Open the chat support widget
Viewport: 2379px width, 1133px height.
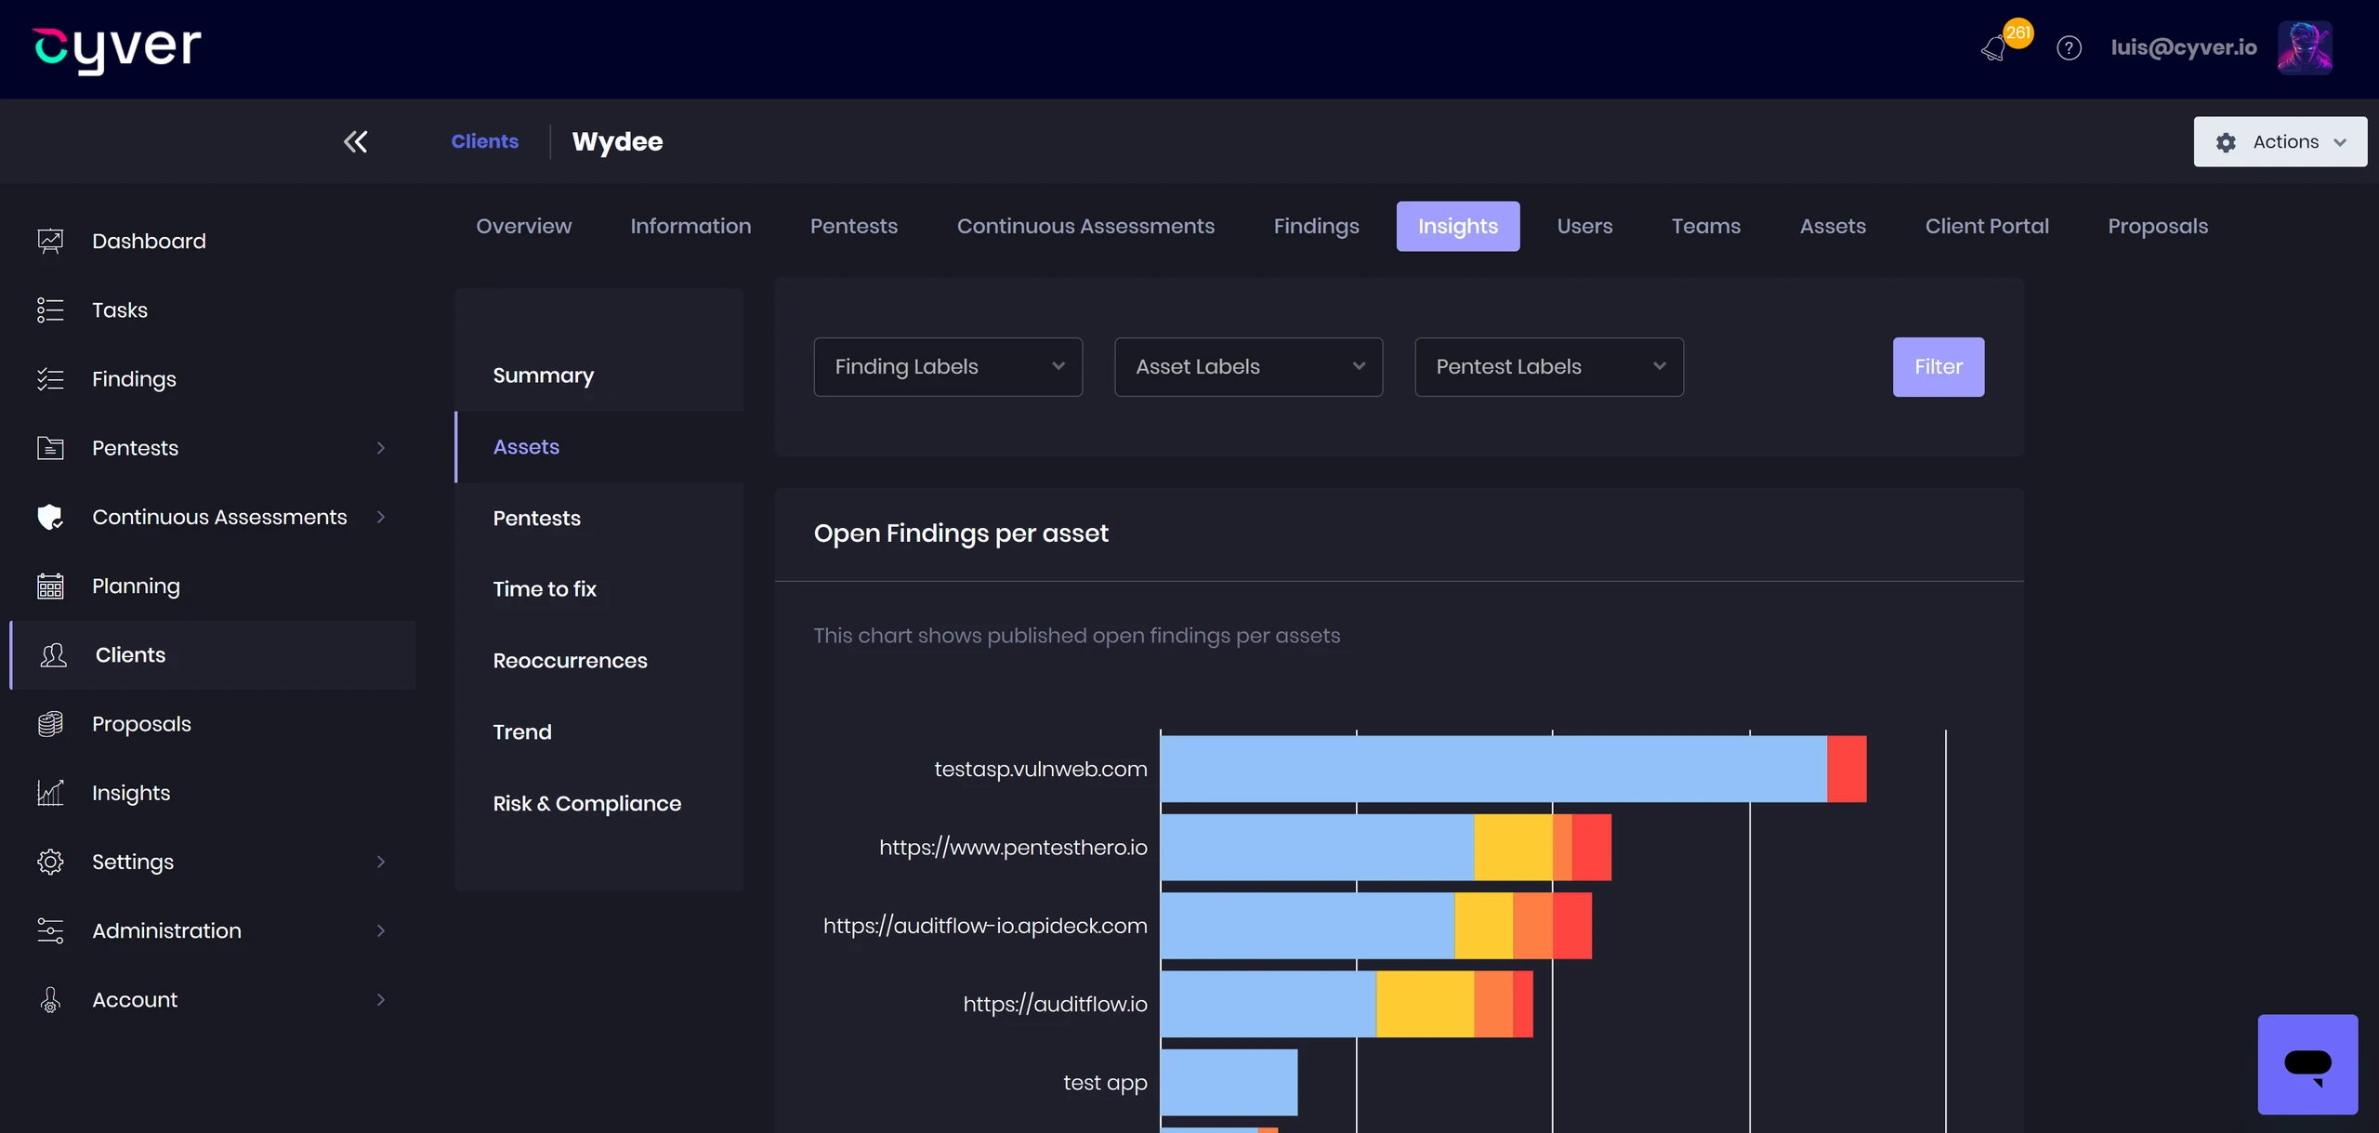point(2307,1064)
